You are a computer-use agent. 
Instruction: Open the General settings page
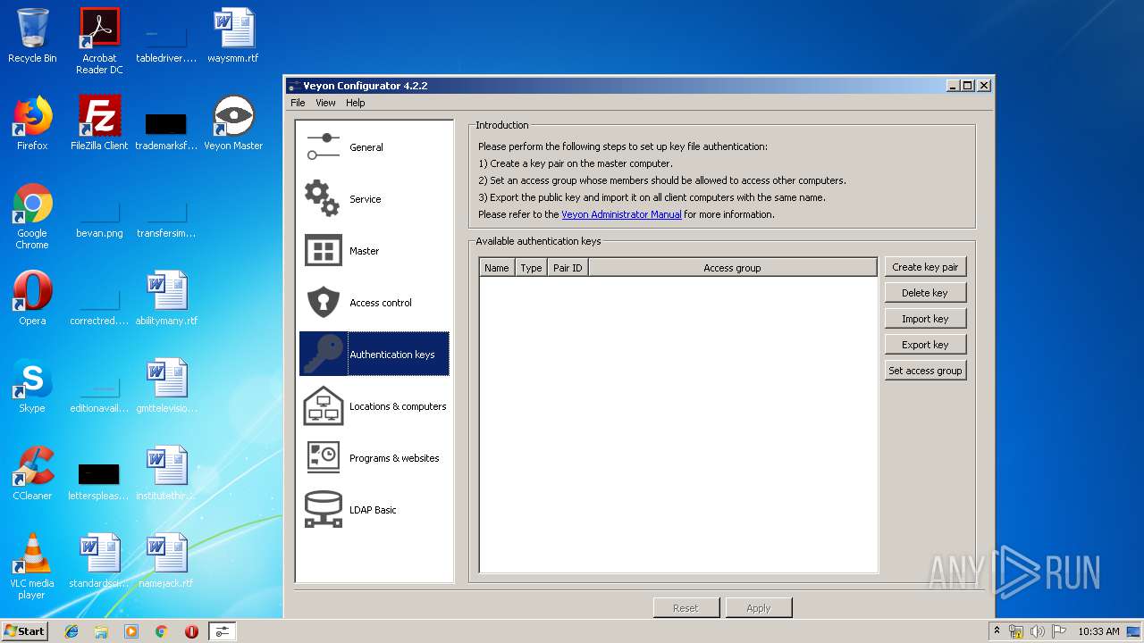coord(374,147)
